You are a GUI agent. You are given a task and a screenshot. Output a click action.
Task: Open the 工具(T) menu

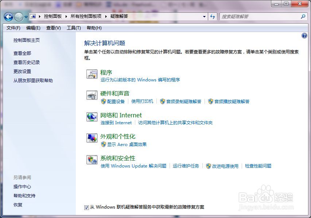pos(74,28)
